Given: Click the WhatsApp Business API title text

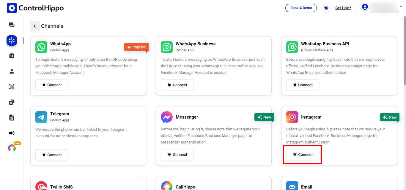Looking at the screenshot, I should tap(325, 44).
